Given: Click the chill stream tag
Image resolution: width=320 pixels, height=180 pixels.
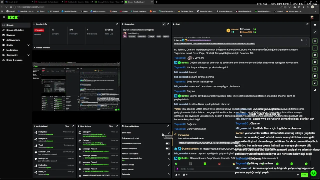Looking at the screenshot, I should click(159, 36).
